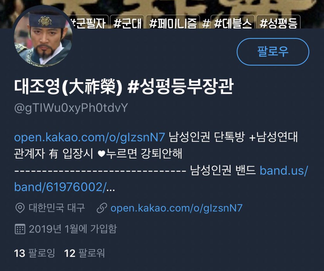Click the chain link icon
Image resolution: width=324 pixels, height=271 pixels.
click(102, 208)
